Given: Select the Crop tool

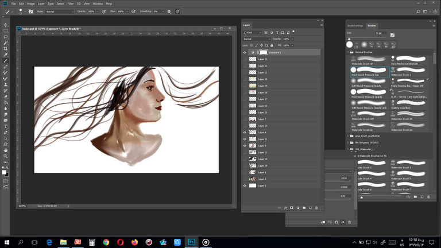Looking at the screenshot, I should coord(5,49).
